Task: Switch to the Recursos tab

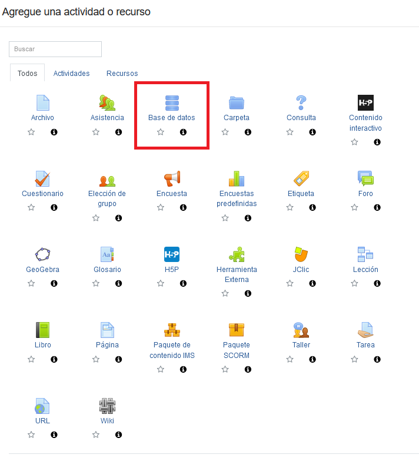Action: (122, 74)
